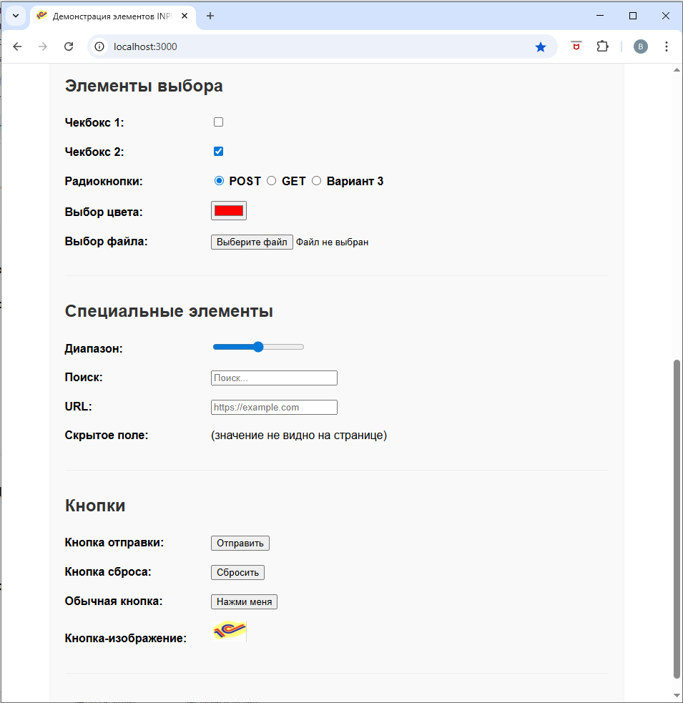Click the Выбор цвета label
Image resolution: width=683 pixels, height=703 pixels.
point(104,212)
